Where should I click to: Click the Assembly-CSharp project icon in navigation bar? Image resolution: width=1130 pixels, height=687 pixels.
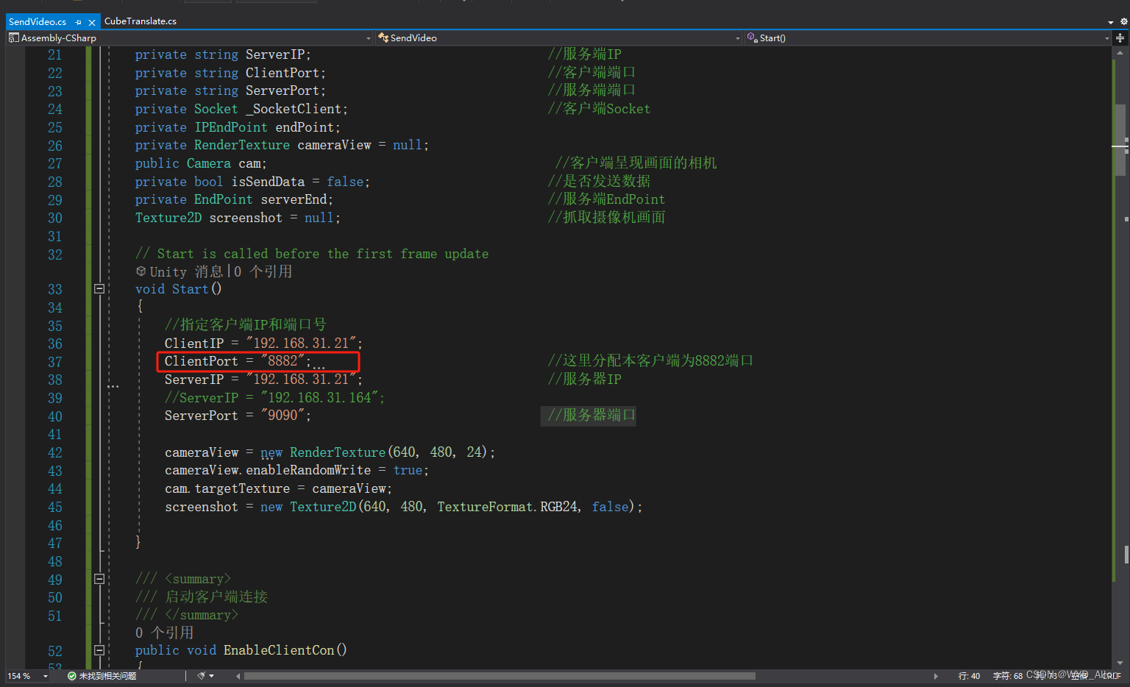tap(15, 38)
